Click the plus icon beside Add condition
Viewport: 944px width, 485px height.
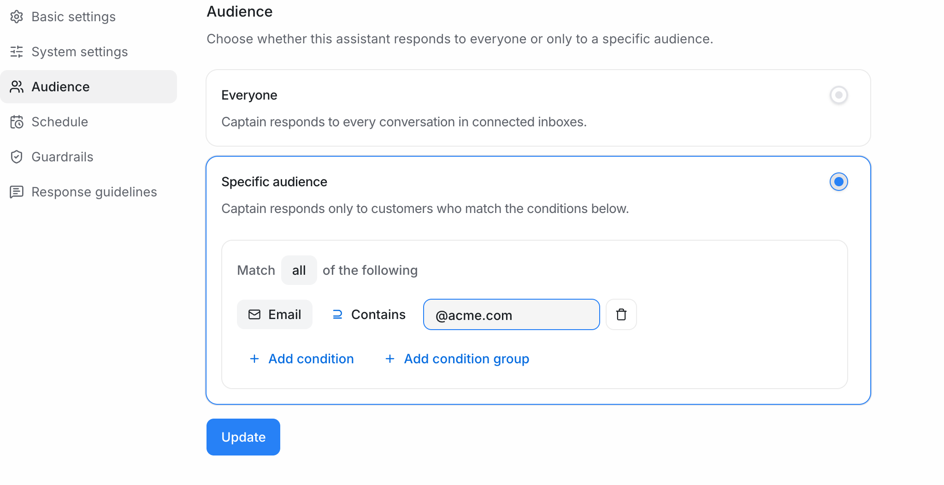[254, 359]
